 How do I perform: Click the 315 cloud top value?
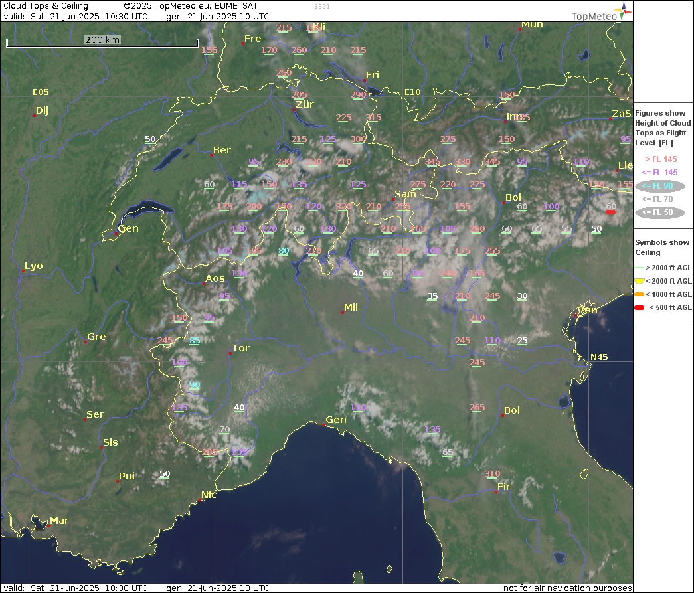(x=373, y=118)
